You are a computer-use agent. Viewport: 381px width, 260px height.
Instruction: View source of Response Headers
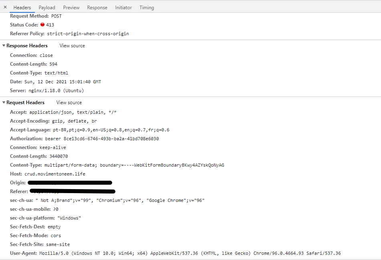point(72,46)
